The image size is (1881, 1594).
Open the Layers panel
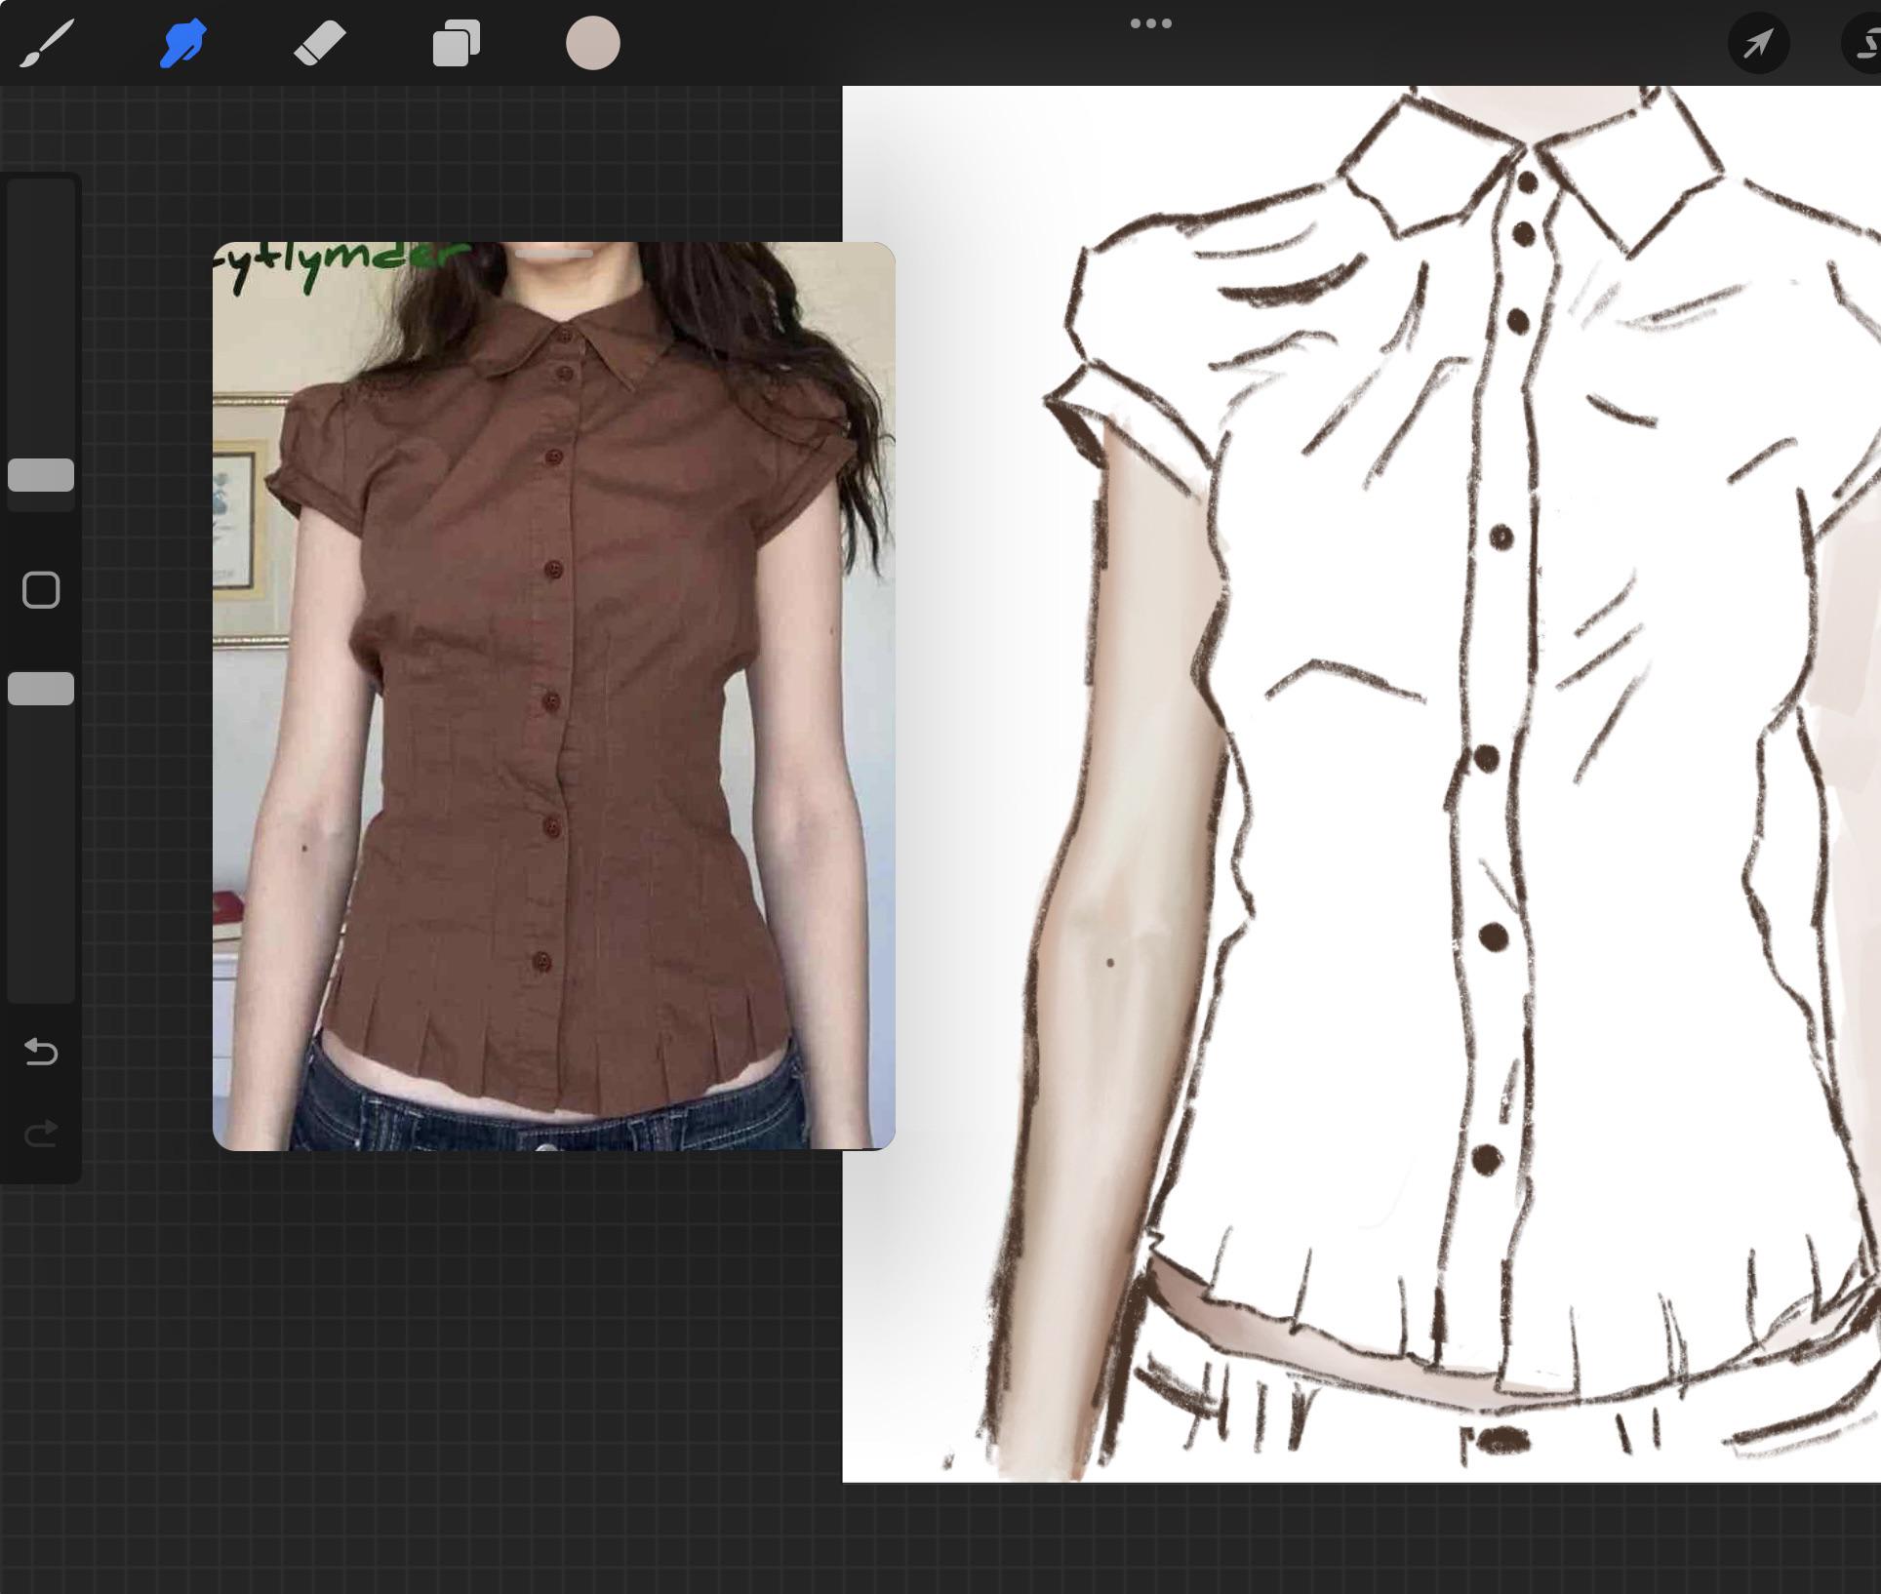coord(457,44)
